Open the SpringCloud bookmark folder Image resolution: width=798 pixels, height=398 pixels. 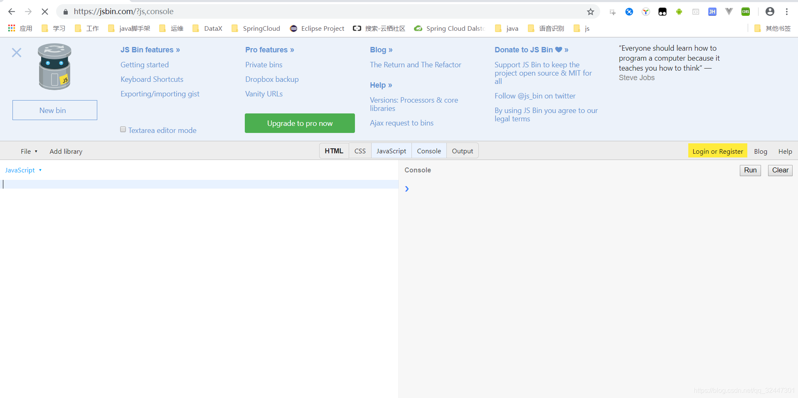(x=256, y=28)
